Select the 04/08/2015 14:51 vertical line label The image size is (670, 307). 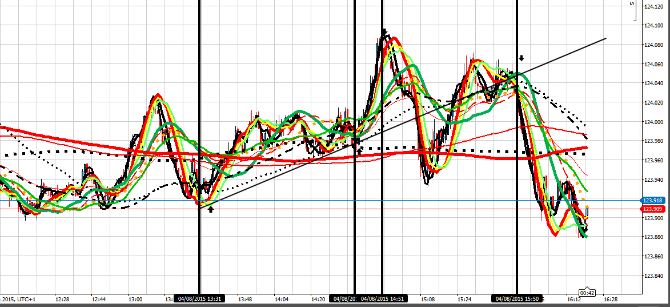[383, 299]
